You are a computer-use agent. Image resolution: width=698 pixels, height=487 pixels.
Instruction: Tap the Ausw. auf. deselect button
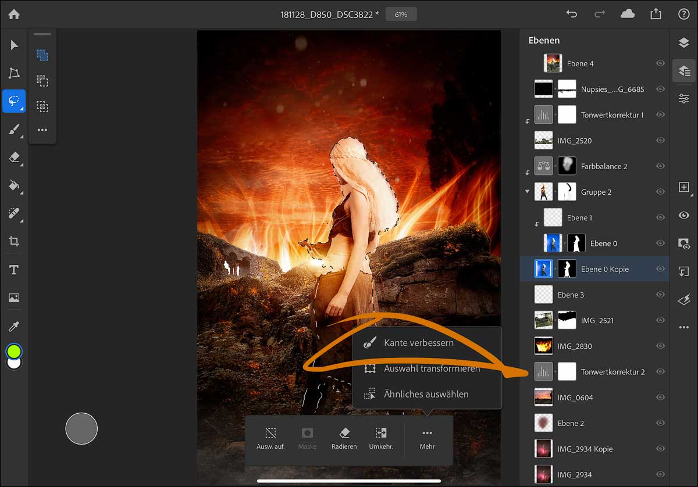[x=270, y=439]
